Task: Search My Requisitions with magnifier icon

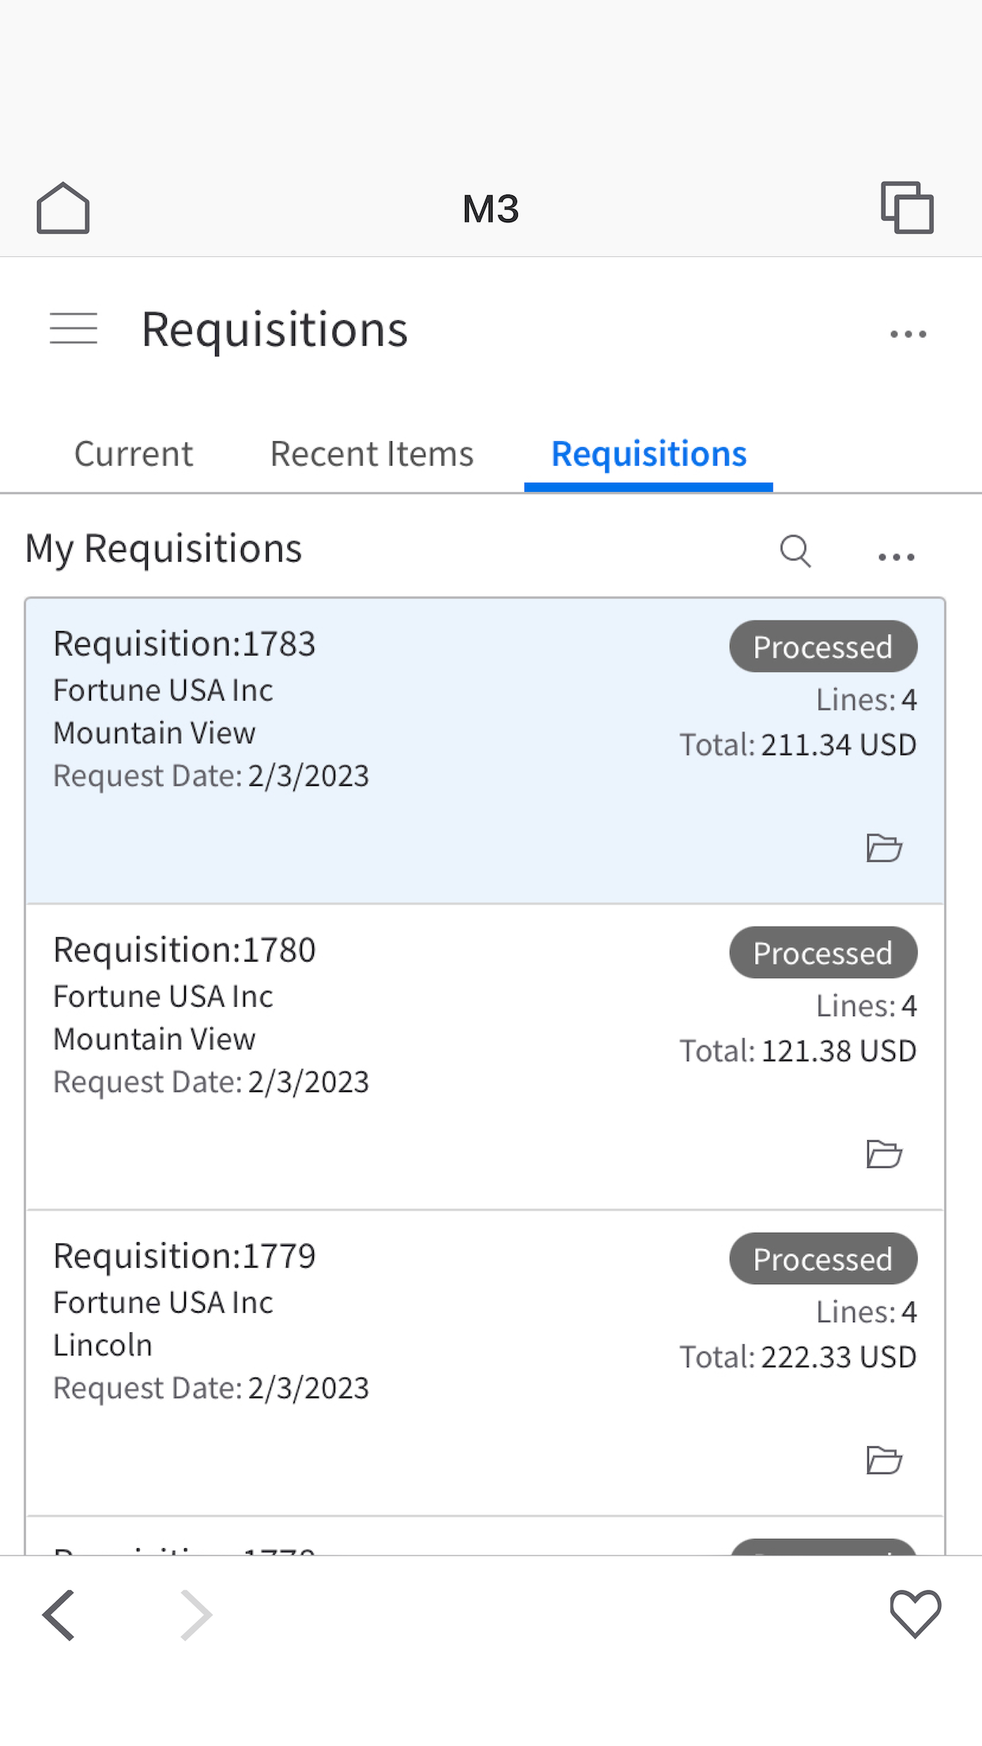Action: [795, 551]
